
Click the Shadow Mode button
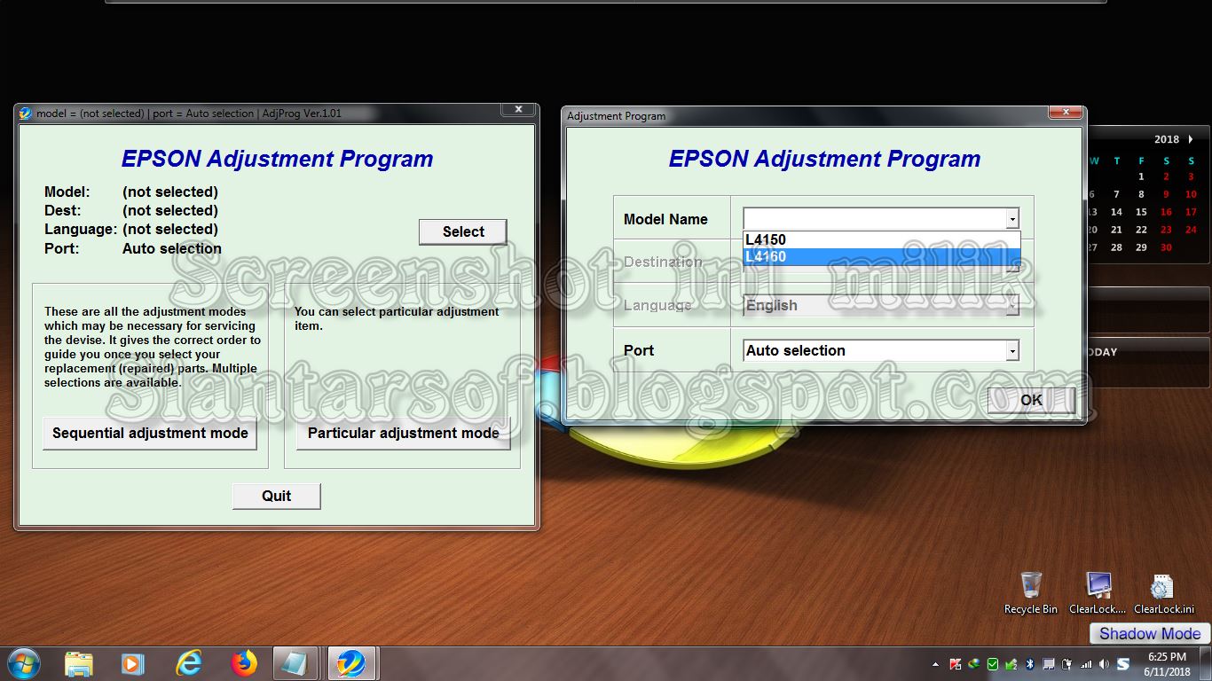click(1150, 633)
